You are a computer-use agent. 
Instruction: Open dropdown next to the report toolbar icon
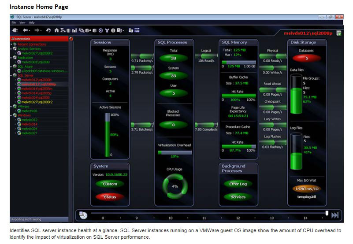click(123, 31)
